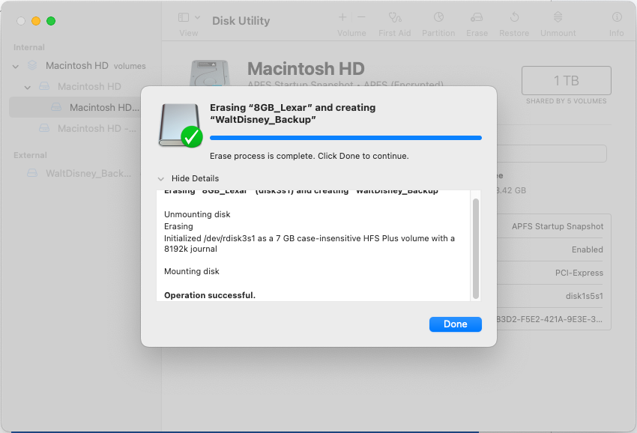637x433 pixels.
Task: Click the Remove Volume minus icon
Action: 361,17
